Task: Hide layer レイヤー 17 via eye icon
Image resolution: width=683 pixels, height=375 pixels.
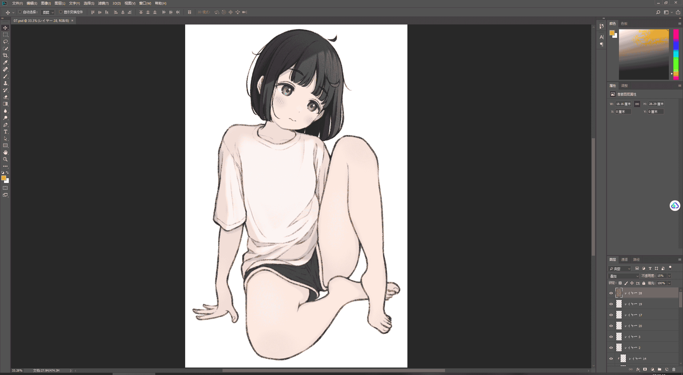Action: [x=611, y=315]
